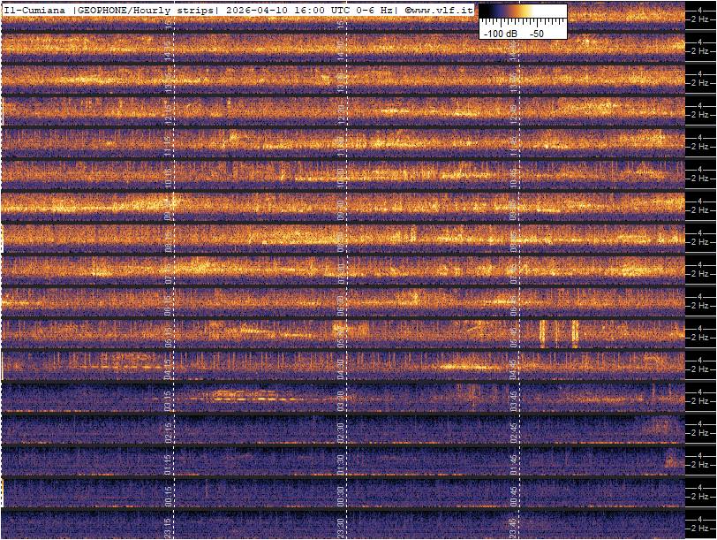Click the -50 dB scale label

537,33
